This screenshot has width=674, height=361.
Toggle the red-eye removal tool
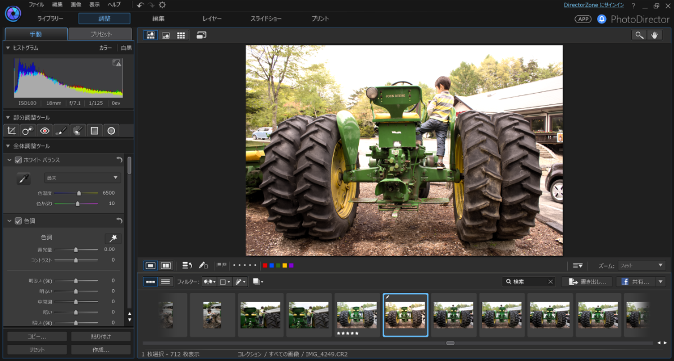pyautogui.click(x=44, y=131)
